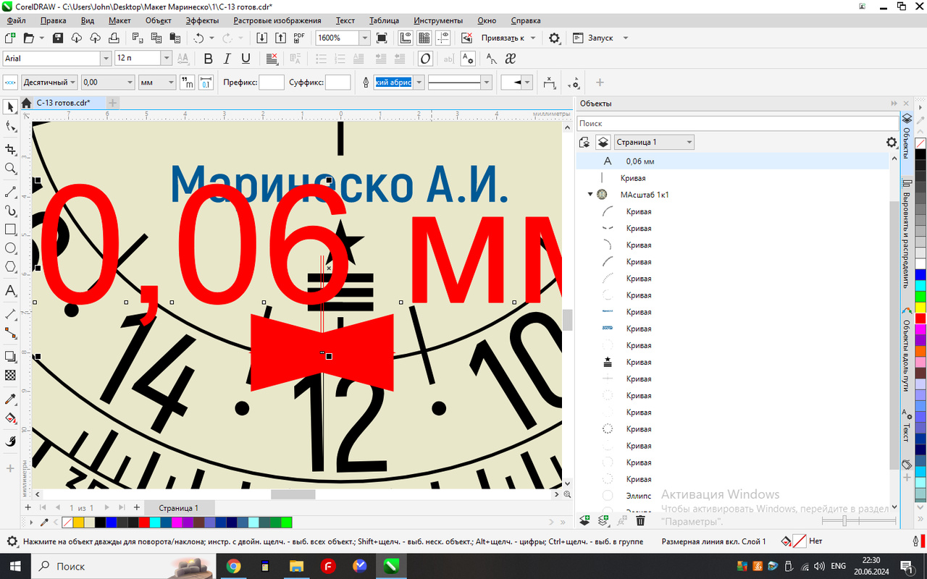Select the Crop tool in the toolbox
927x579 pixels.
point(10,149)
